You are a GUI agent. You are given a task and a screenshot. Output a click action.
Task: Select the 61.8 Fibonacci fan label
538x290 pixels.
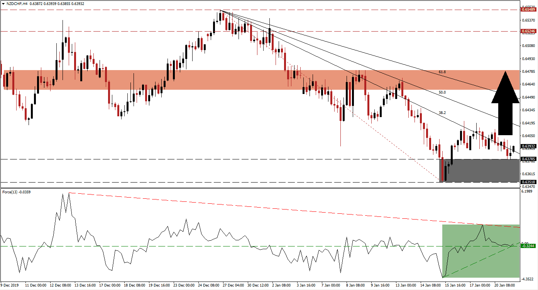pos(442,72)
